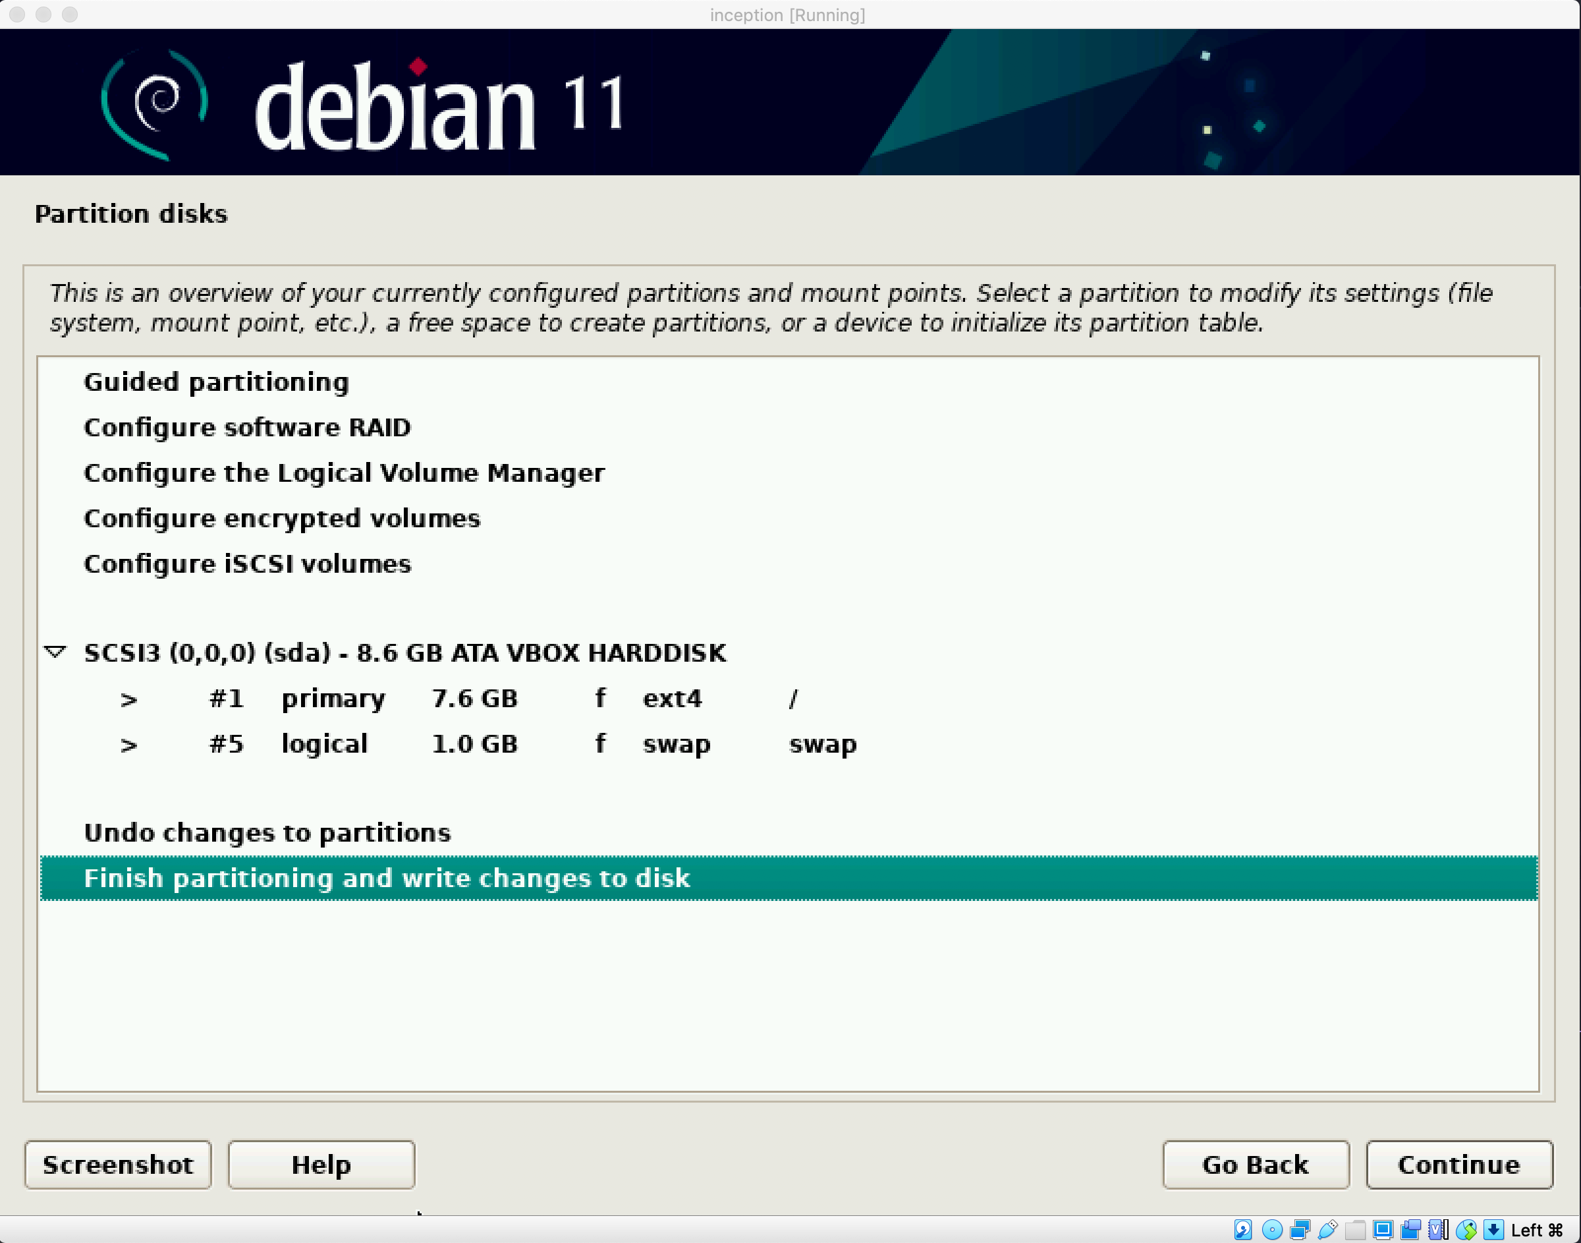Click the USB devices status icon
1581x1243 pixels.
[1327, 1230]
